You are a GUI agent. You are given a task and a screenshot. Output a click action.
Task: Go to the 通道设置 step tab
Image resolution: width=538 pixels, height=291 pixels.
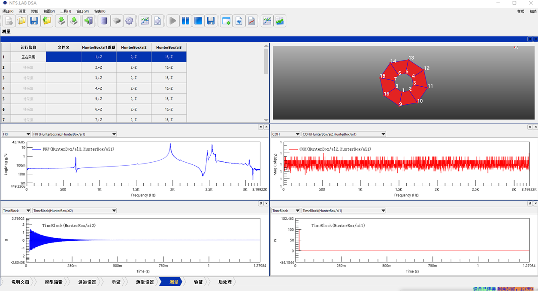[x=87, y=282]
